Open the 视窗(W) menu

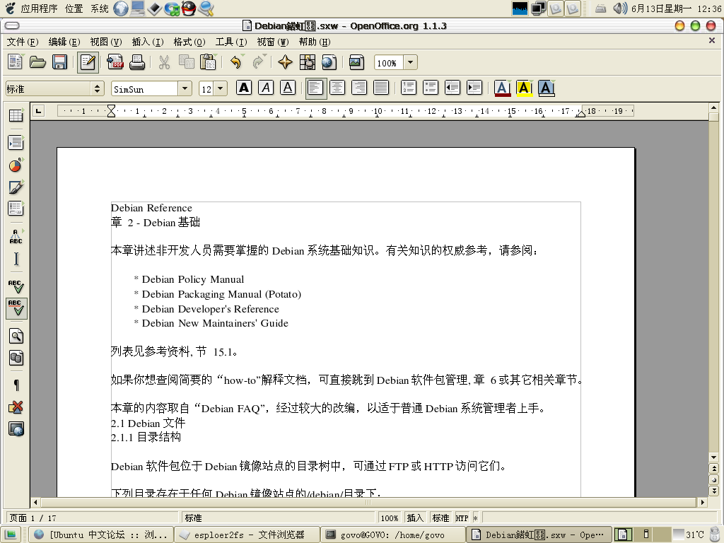pyautogui.click(x=273, y=42)
